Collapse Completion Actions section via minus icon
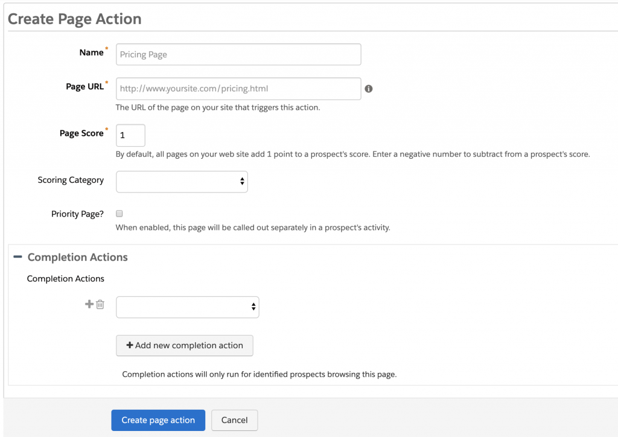Viewport: 618px width, 437px height. pos(18,257)
